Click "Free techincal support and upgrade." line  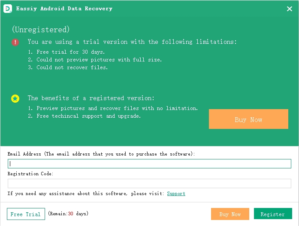point(84,116)
